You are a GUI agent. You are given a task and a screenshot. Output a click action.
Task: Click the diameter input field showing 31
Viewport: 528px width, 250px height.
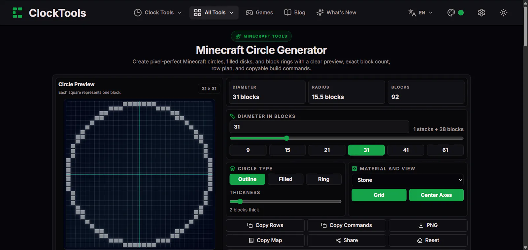tap(319, 127)
